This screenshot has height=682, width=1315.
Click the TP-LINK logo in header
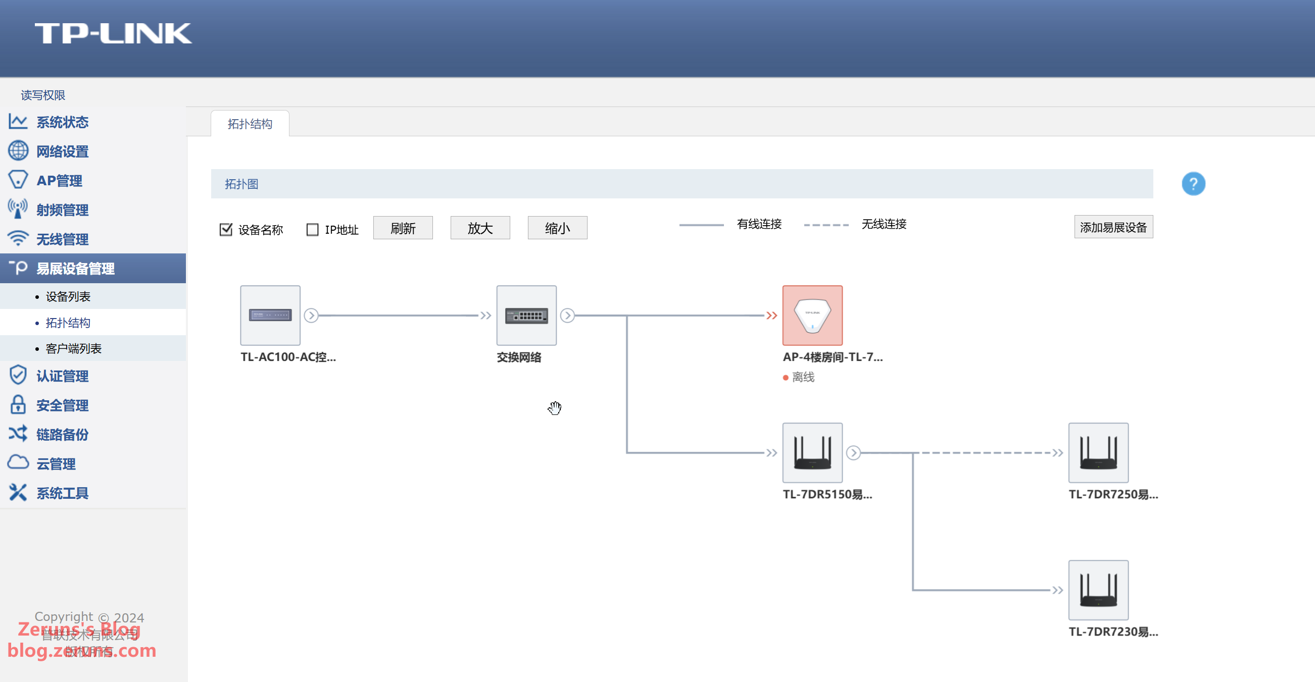[x=113, y=34]
